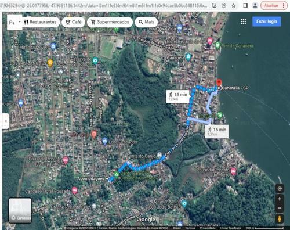The height and width of the screenshot is (230, 290).
Task: Show my current location on map
Action: pyautogui.click(x=280, y=189)
